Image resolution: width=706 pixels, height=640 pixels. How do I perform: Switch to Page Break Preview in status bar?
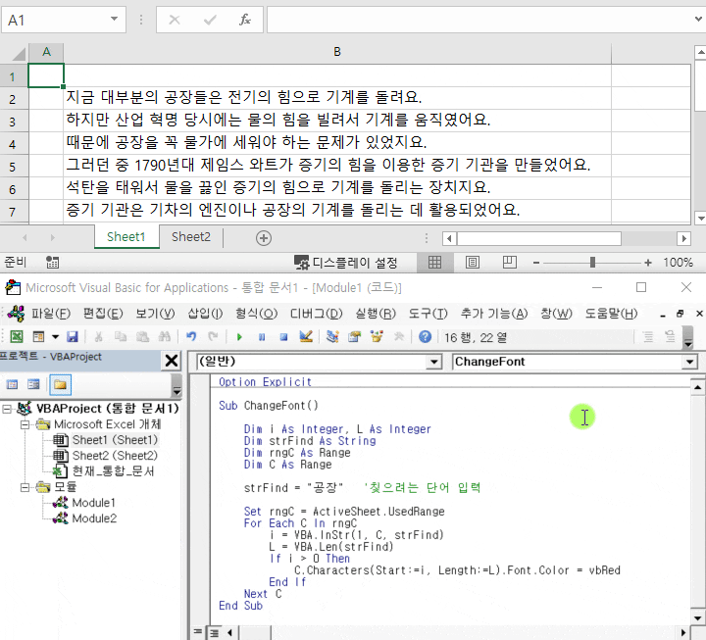pyautogui.click(x=509, y=263)
